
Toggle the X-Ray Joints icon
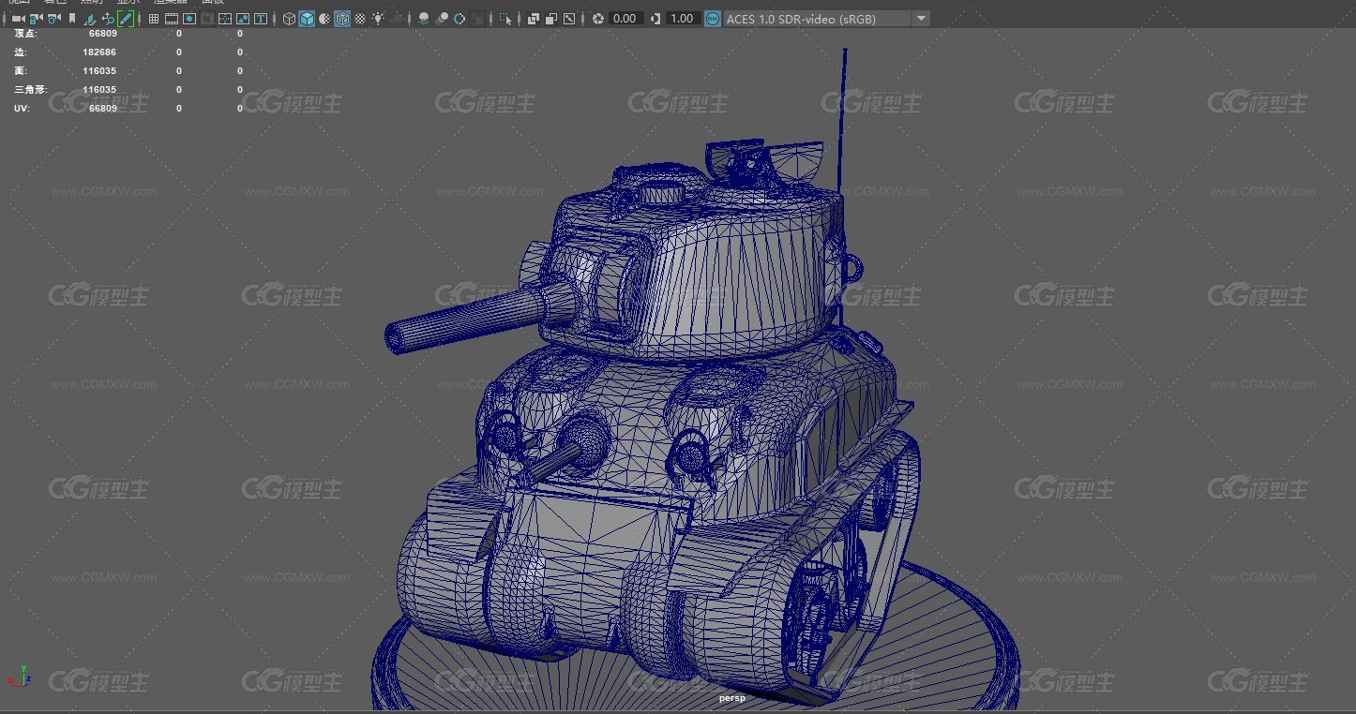click(x=569, y=19)
